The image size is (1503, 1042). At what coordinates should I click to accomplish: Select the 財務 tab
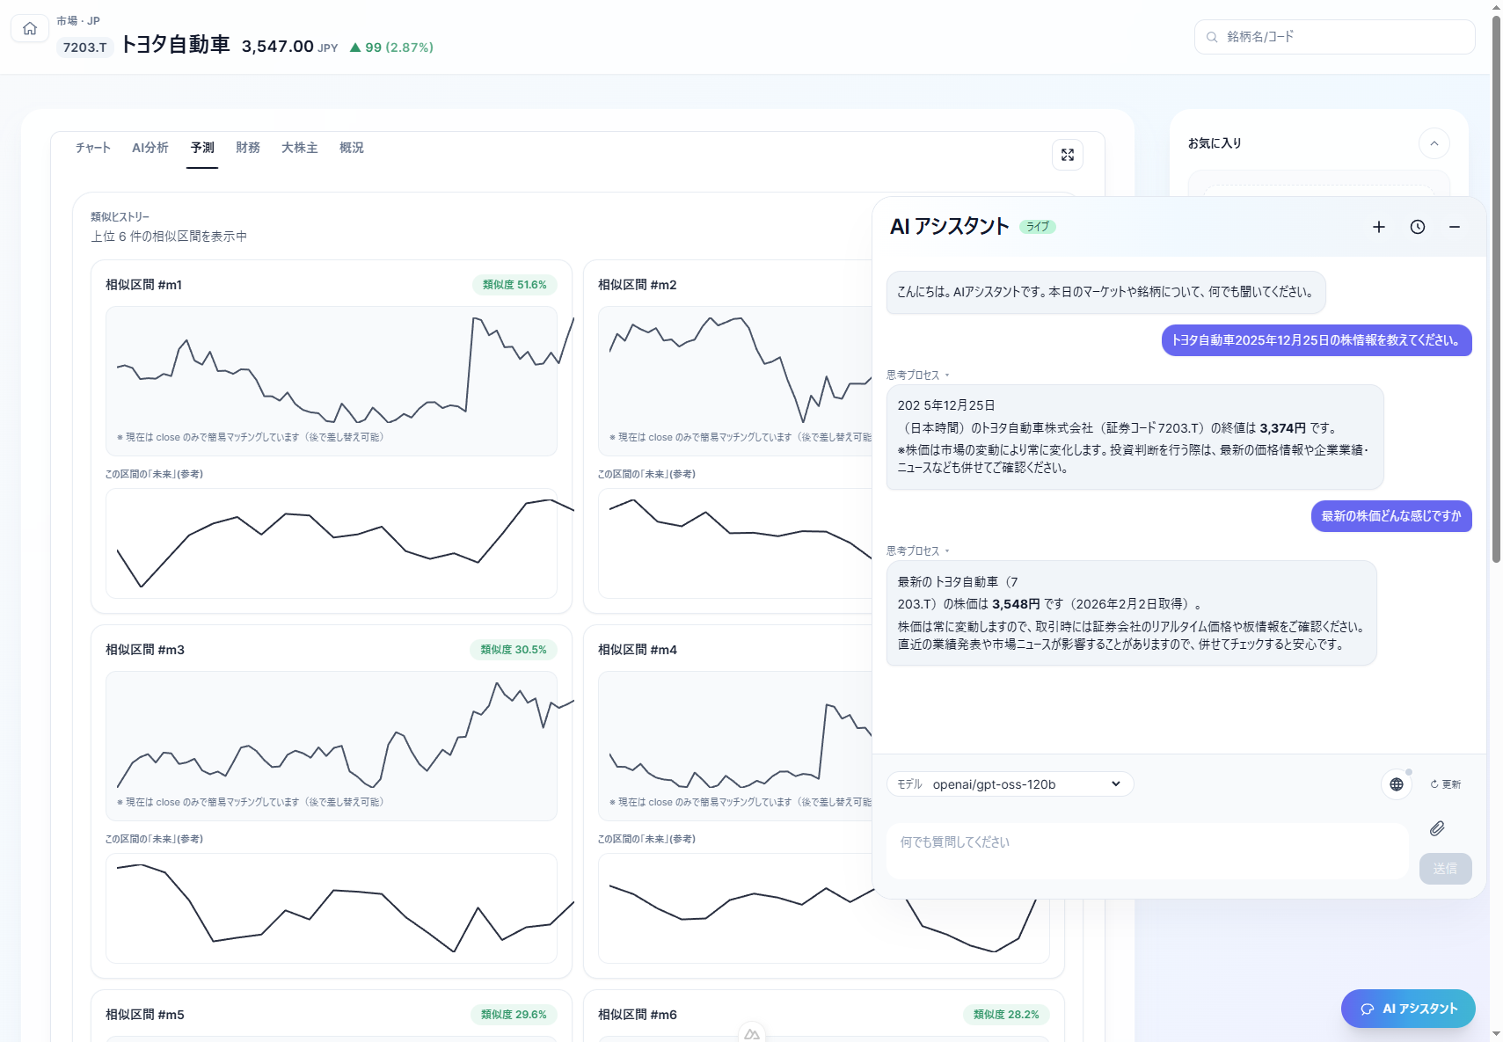click(x=248, y=148)
